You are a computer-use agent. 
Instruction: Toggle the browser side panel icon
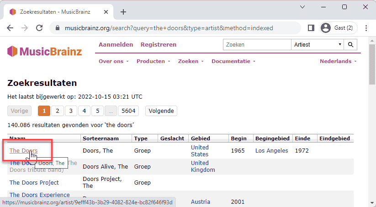point(311,28)
